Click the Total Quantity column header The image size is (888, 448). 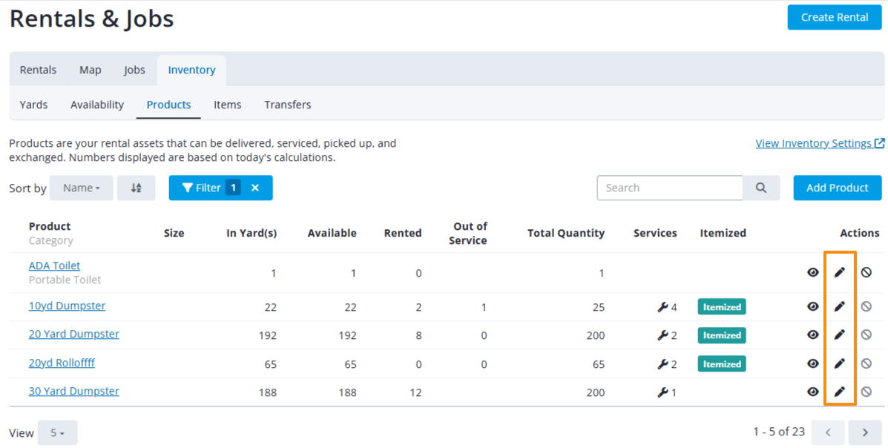566,234
